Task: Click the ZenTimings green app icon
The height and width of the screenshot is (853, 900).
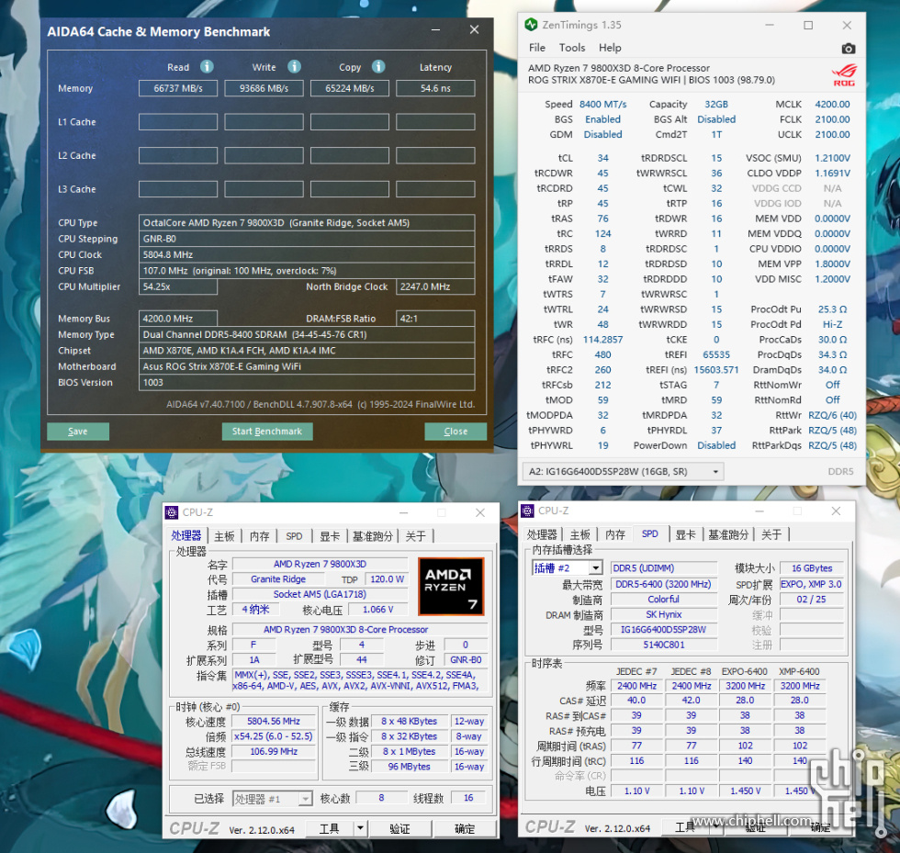Action: (531, 24)
